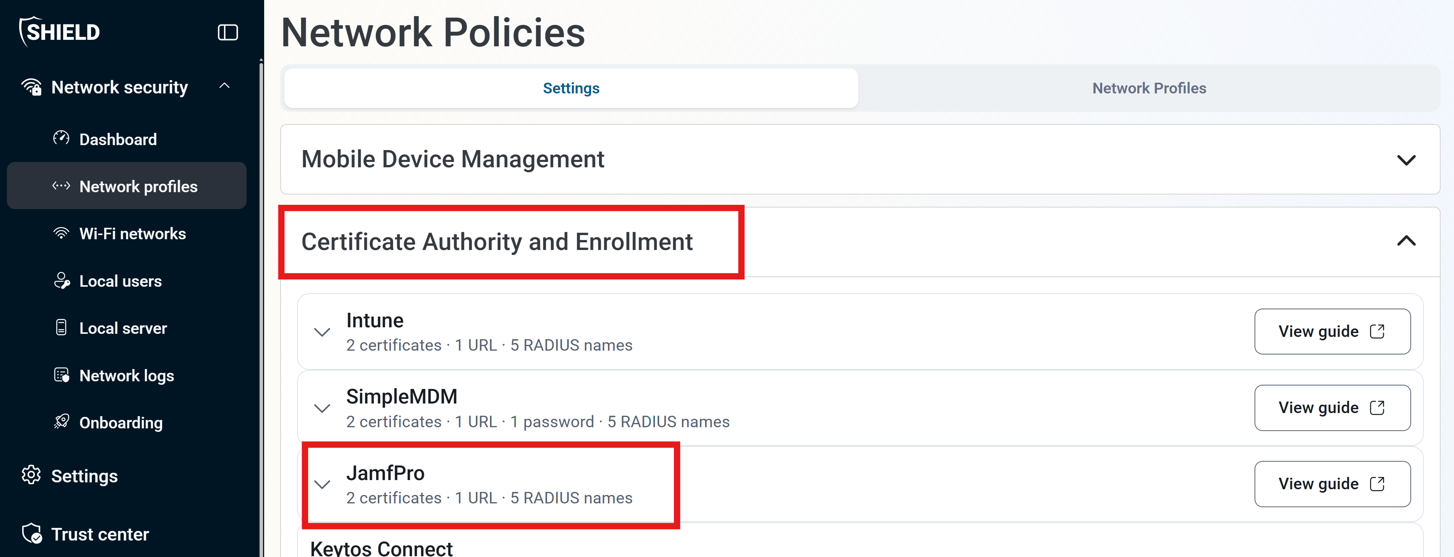1454x557 pixels.
Task: Click the SHIELD logo
Action: [x=60, y=32]
